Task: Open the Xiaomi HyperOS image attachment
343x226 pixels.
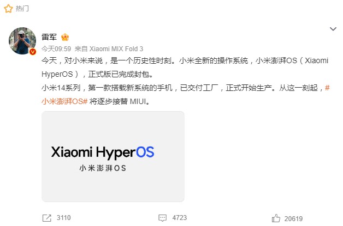Action: tap(113, 156)
